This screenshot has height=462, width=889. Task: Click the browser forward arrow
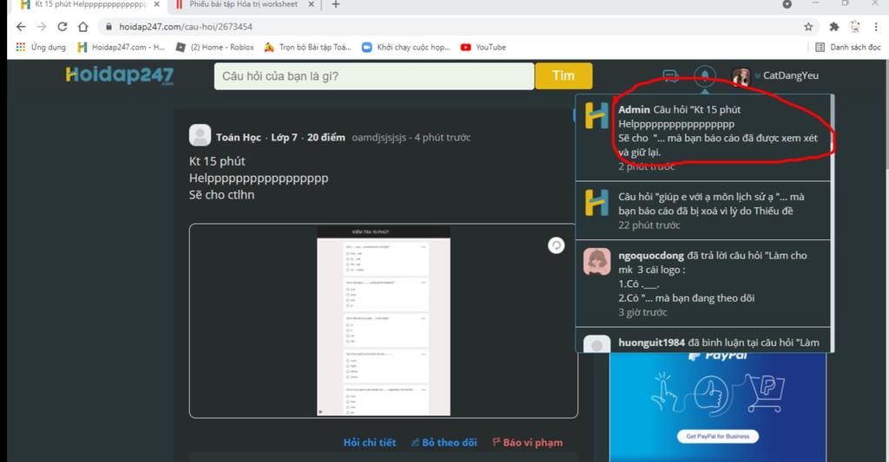pyautogui.click(x=42, y=27)
